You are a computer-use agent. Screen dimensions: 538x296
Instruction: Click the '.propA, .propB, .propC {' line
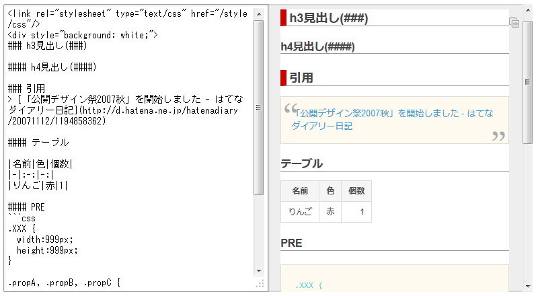pos(64,283)
